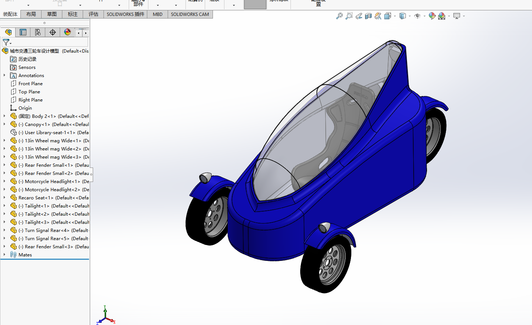Click the Display Style icon
The image size is (532, 325).
point(403,16)
